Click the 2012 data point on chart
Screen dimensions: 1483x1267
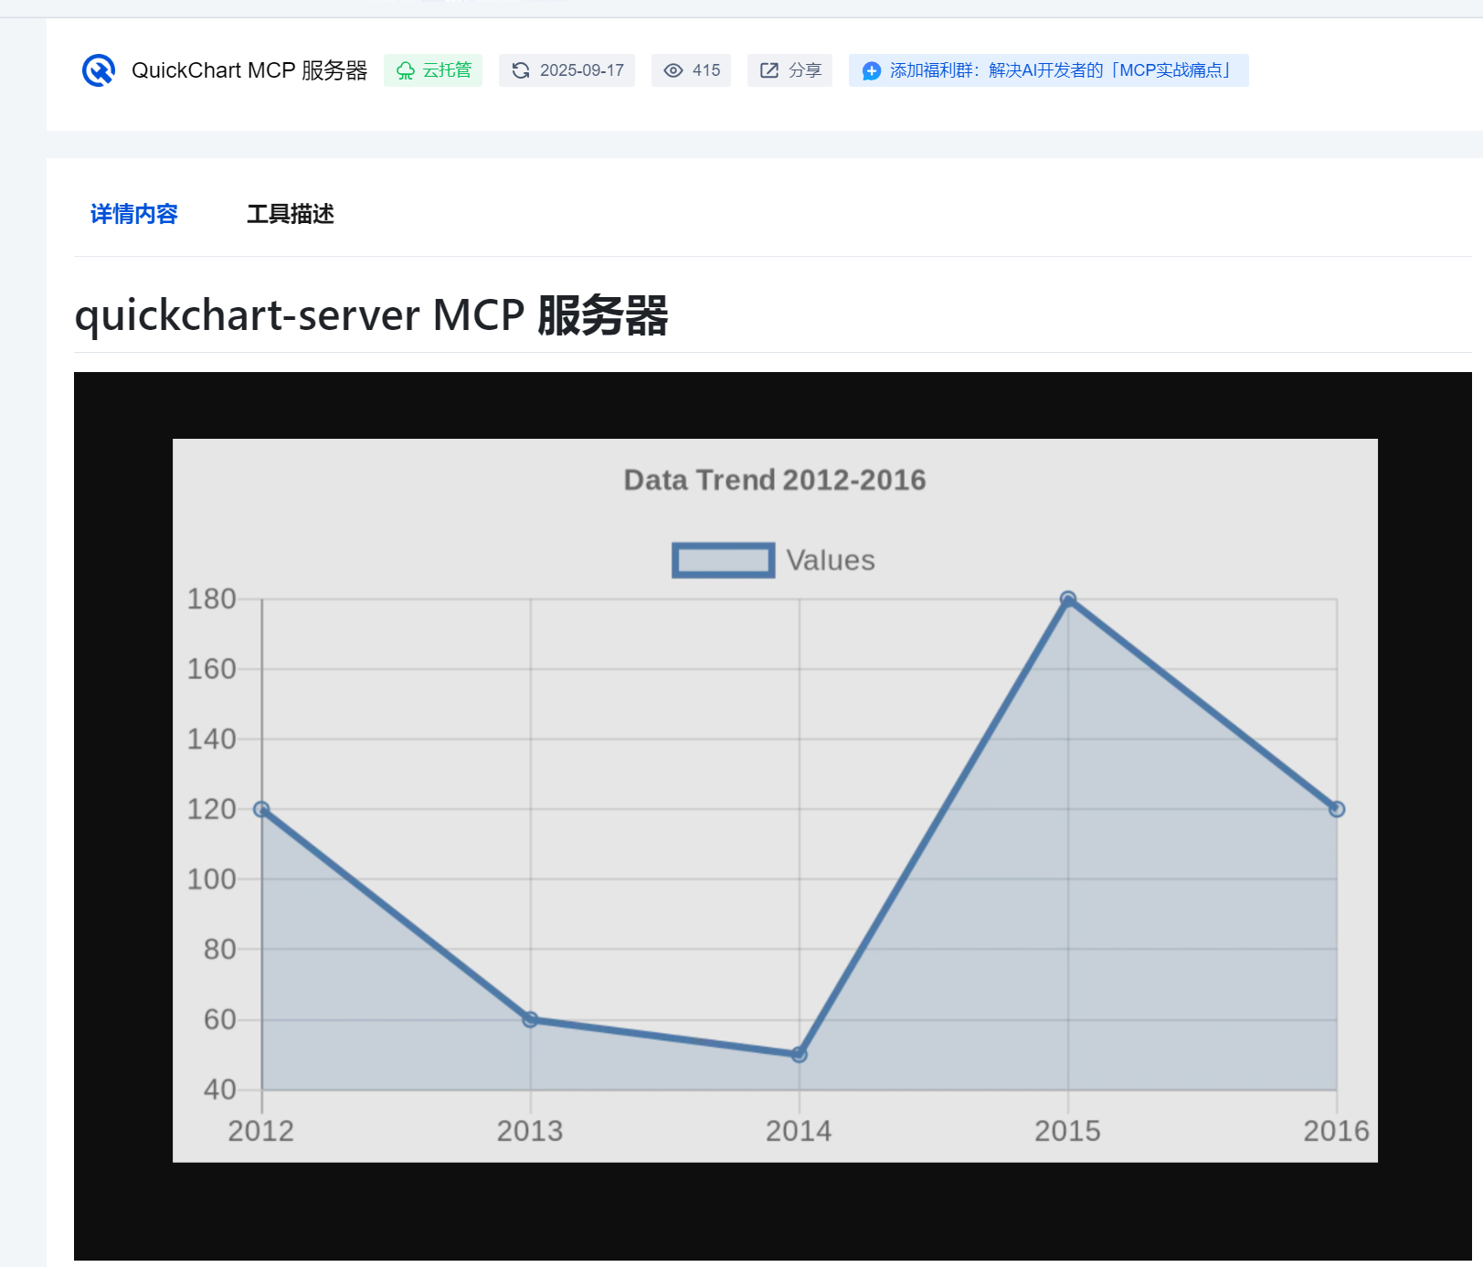(261, 809)
